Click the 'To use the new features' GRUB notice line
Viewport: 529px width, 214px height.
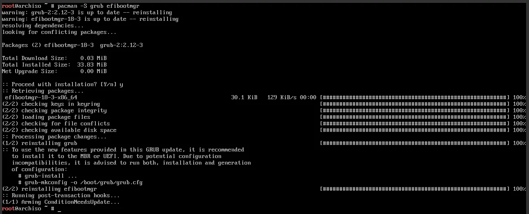click(123, 150)
